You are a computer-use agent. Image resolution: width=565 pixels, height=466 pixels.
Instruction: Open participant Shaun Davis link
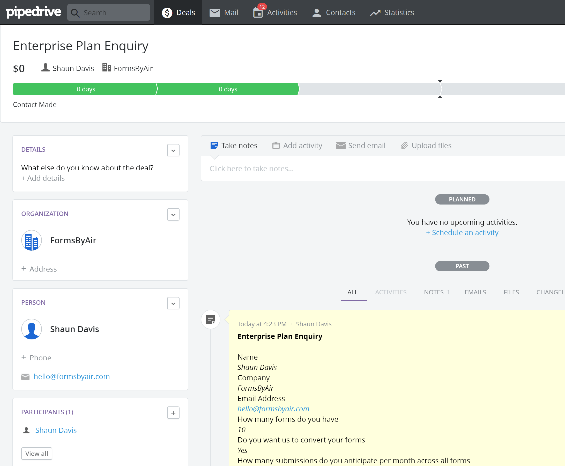(56, 430)
